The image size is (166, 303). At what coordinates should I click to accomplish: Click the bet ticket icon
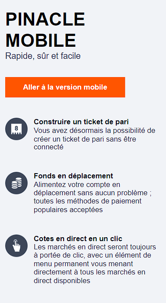click(x=16, y=129)
